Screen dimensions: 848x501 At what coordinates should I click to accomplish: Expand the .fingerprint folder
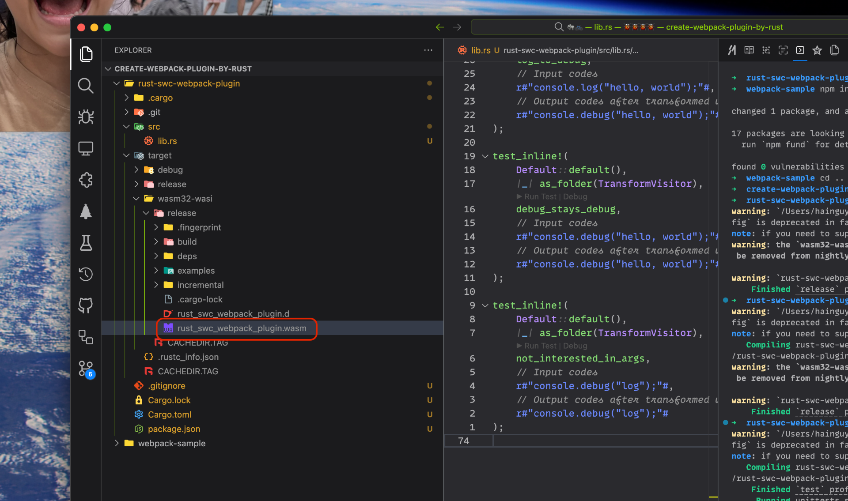[156, 227]
